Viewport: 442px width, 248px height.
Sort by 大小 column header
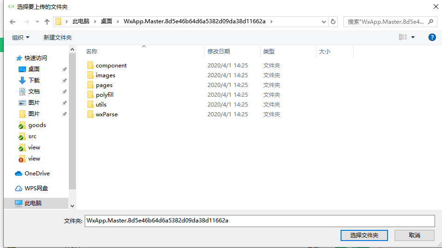[x=324, y=52]
